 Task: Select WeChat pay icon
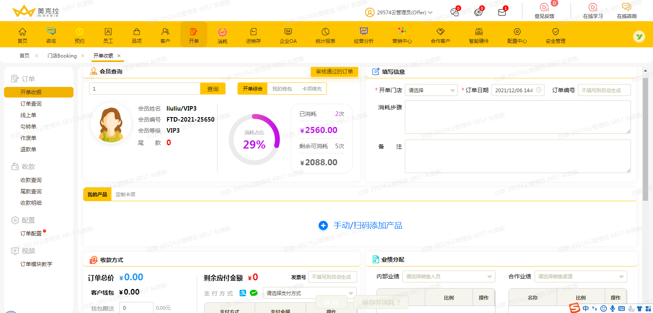[x=253, y=293]
